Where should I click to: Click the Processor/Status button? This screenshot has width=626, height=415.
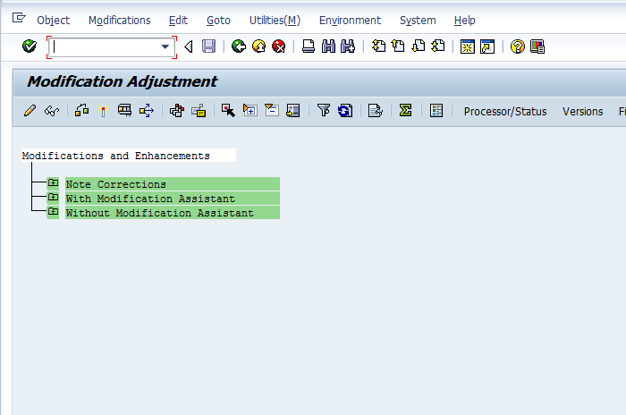[x=505, y=112]
